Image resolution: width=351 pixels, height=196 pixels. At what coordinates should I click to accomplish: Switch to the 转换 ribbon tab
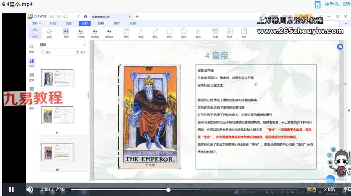point(133,23)
